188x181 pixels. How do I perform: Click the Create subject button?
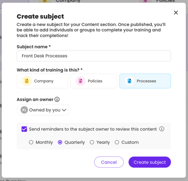coord(150,162)
